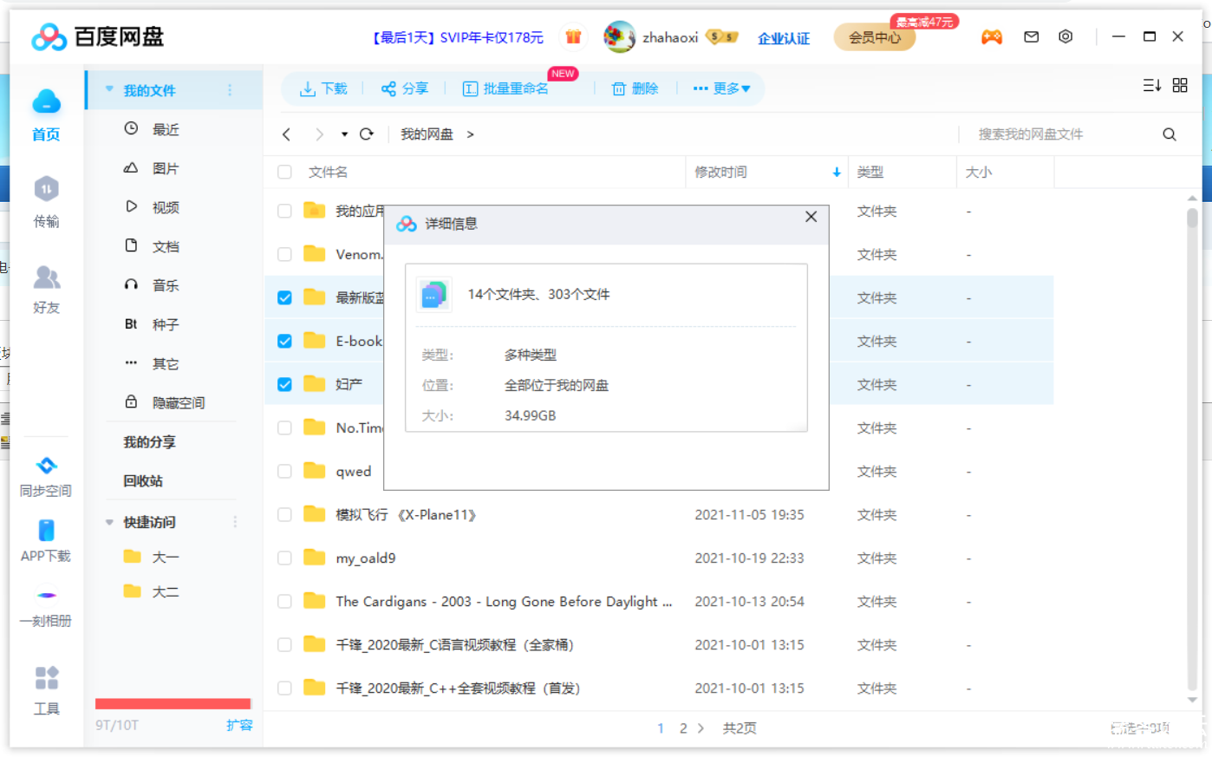Click the refresh icon in navigation bar

click(367, 134)
